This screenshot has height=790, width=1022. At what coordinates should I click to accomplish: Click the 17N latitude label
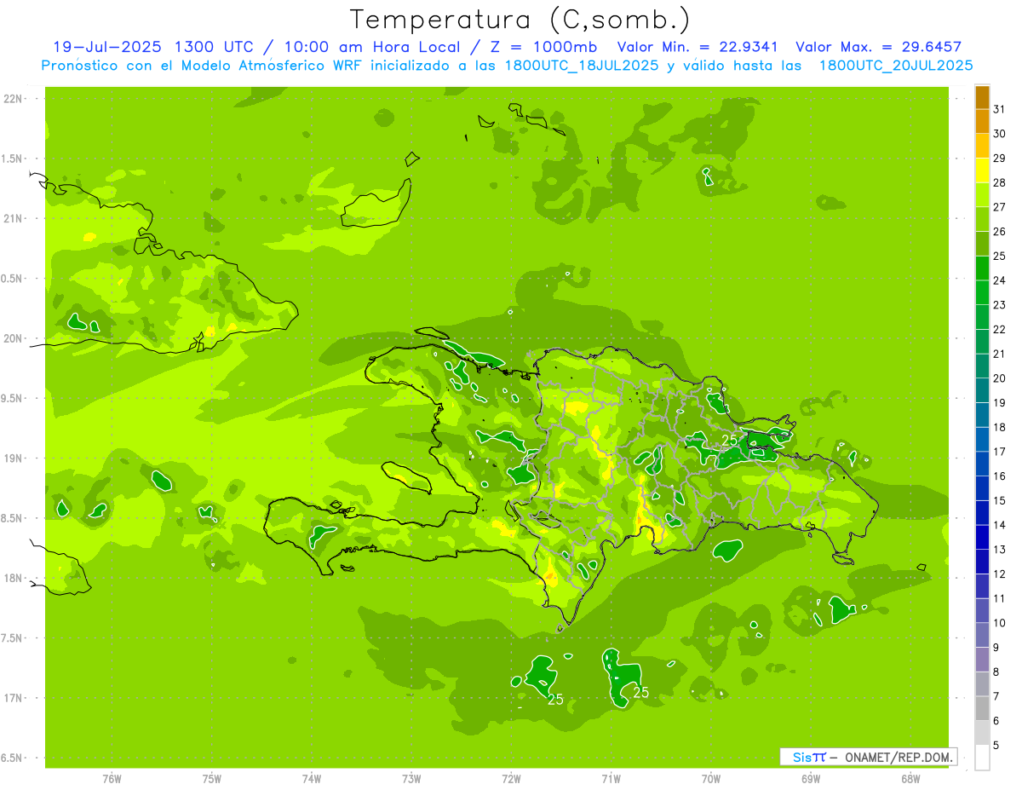click(13, 698)
